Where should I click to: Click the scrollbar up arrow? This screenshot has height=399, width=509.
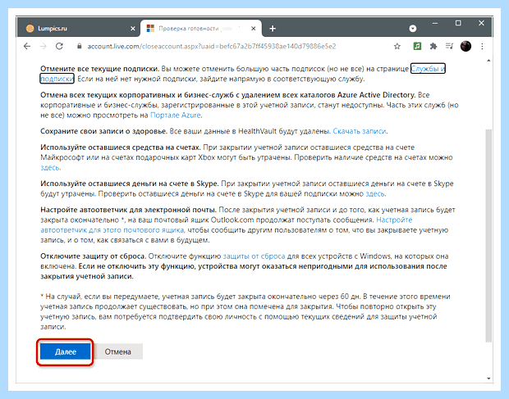tap(488, 61)
